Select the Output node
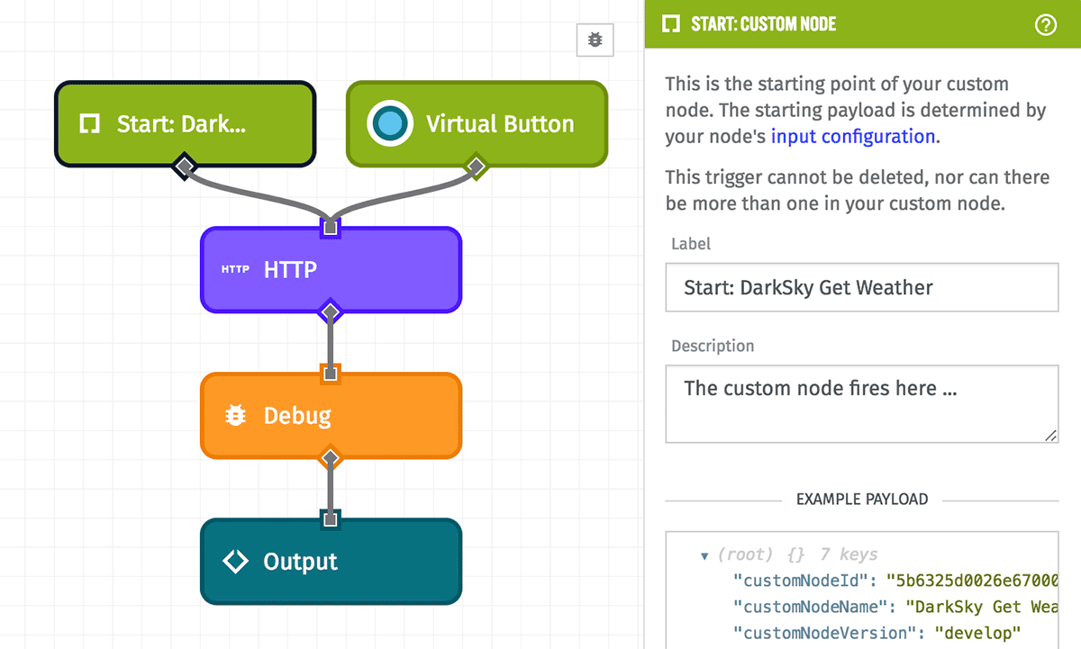Viewport: 1081px width, 649px height. [331, 562]
